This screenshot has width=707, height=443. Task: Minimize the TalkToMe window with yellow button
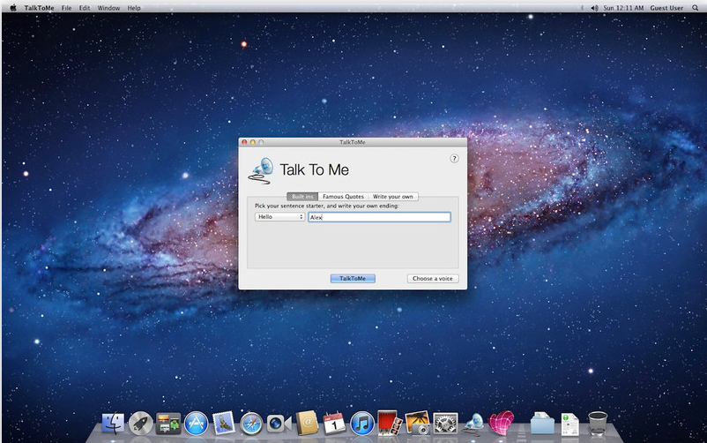coord(252,142)
